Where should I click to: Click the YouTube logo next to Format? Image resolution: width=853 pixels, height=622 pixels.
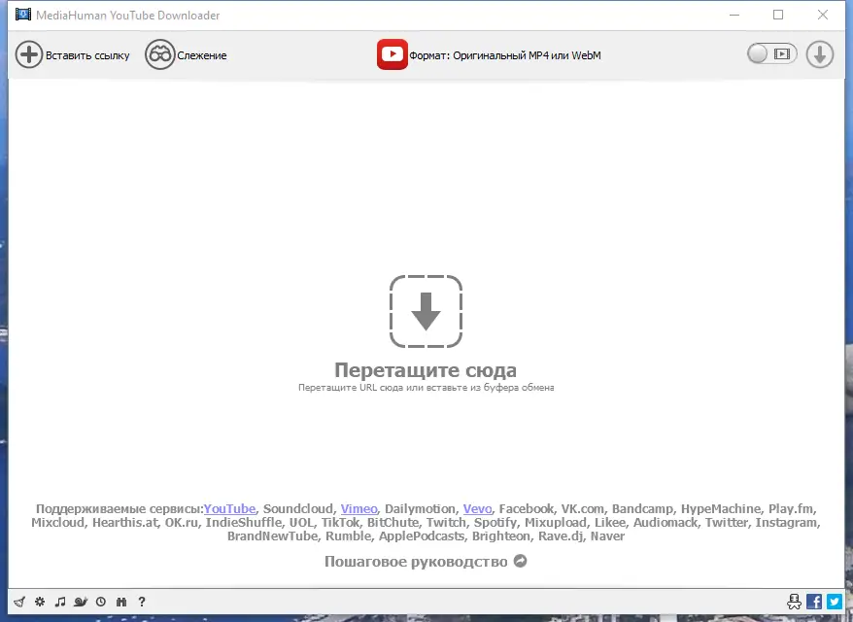click(x=392, y=54)
